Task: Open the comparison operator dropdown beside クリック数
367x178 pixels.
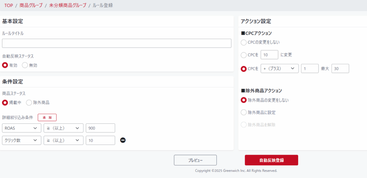Action: 63,140
